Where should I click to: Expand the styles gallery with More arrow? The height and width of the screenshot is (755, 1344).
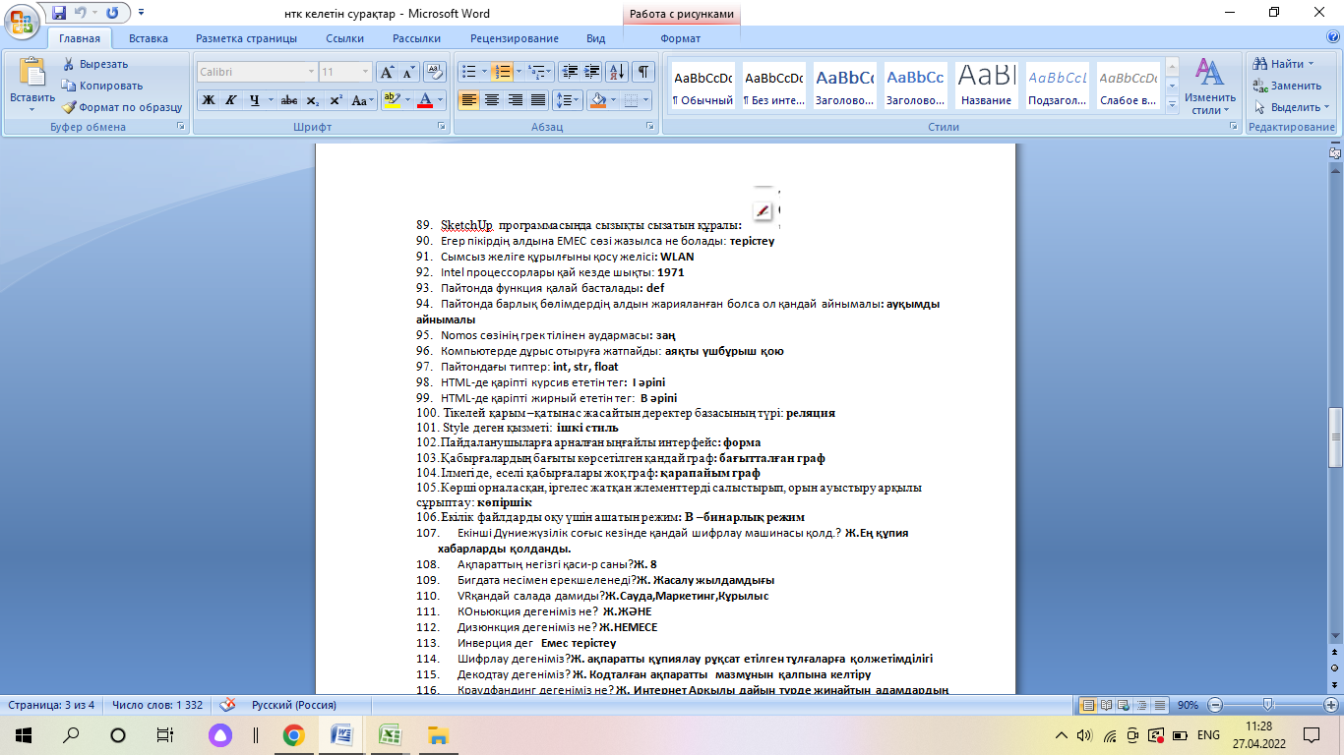tap(1171, 104)
